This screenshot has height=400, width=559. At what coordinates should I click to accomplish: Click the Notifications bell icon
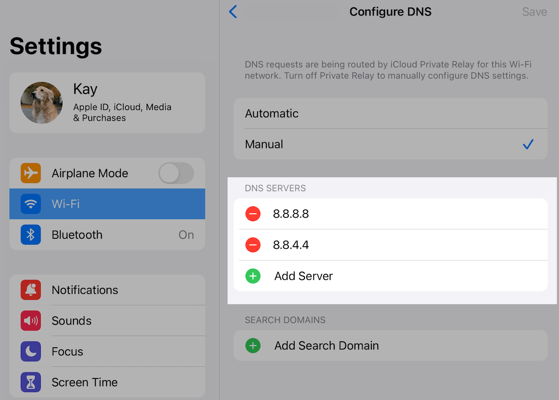pyautogui.click(x=31, y=290)
